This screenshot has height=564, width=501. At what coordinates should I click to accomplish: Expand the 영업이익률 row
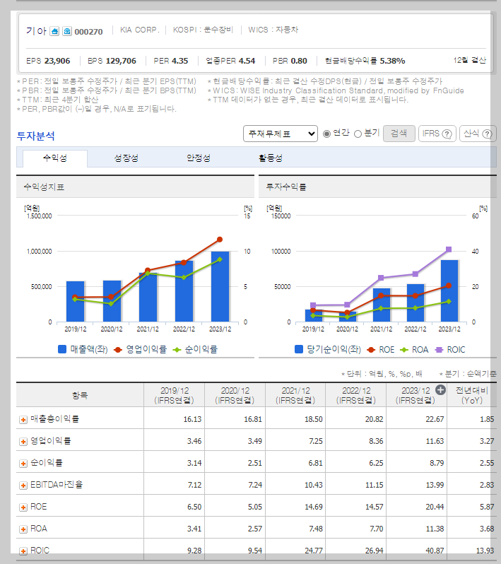[23, 442]
